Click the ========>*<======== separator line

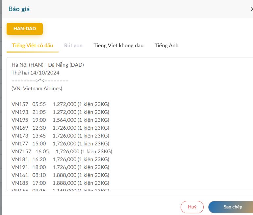click(x=40, y=80)
